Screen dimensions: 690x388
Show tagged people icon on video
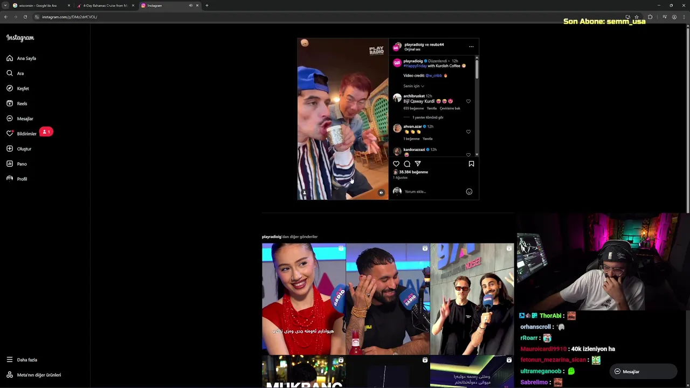pyautogui.click(x=305, y=192)
